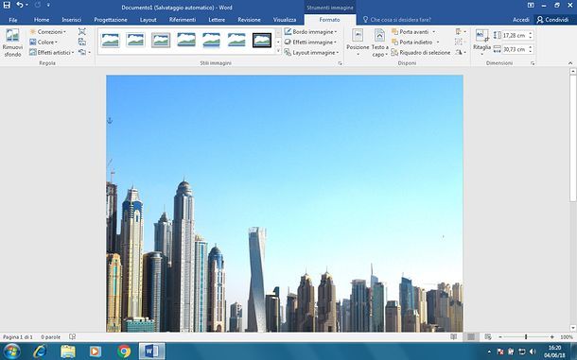The width and height of the screenshot is (577, 360).
Task: Click the Save icon in title bar
Action: click(x=7, y=5)
